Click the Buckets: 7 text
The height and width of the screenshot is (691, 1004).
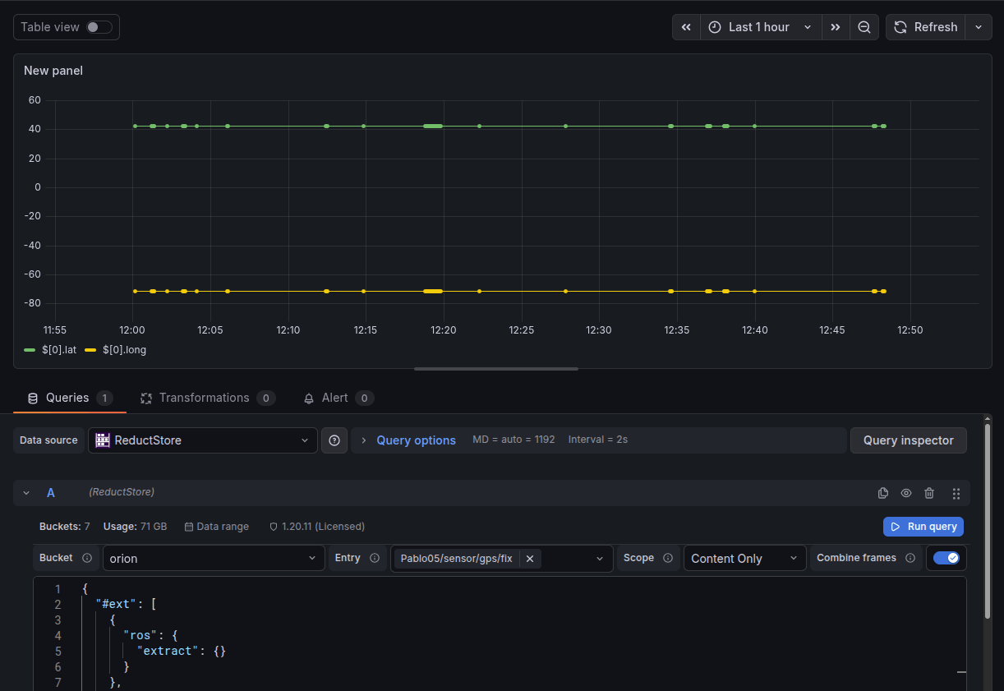click(x=65, y=527)
